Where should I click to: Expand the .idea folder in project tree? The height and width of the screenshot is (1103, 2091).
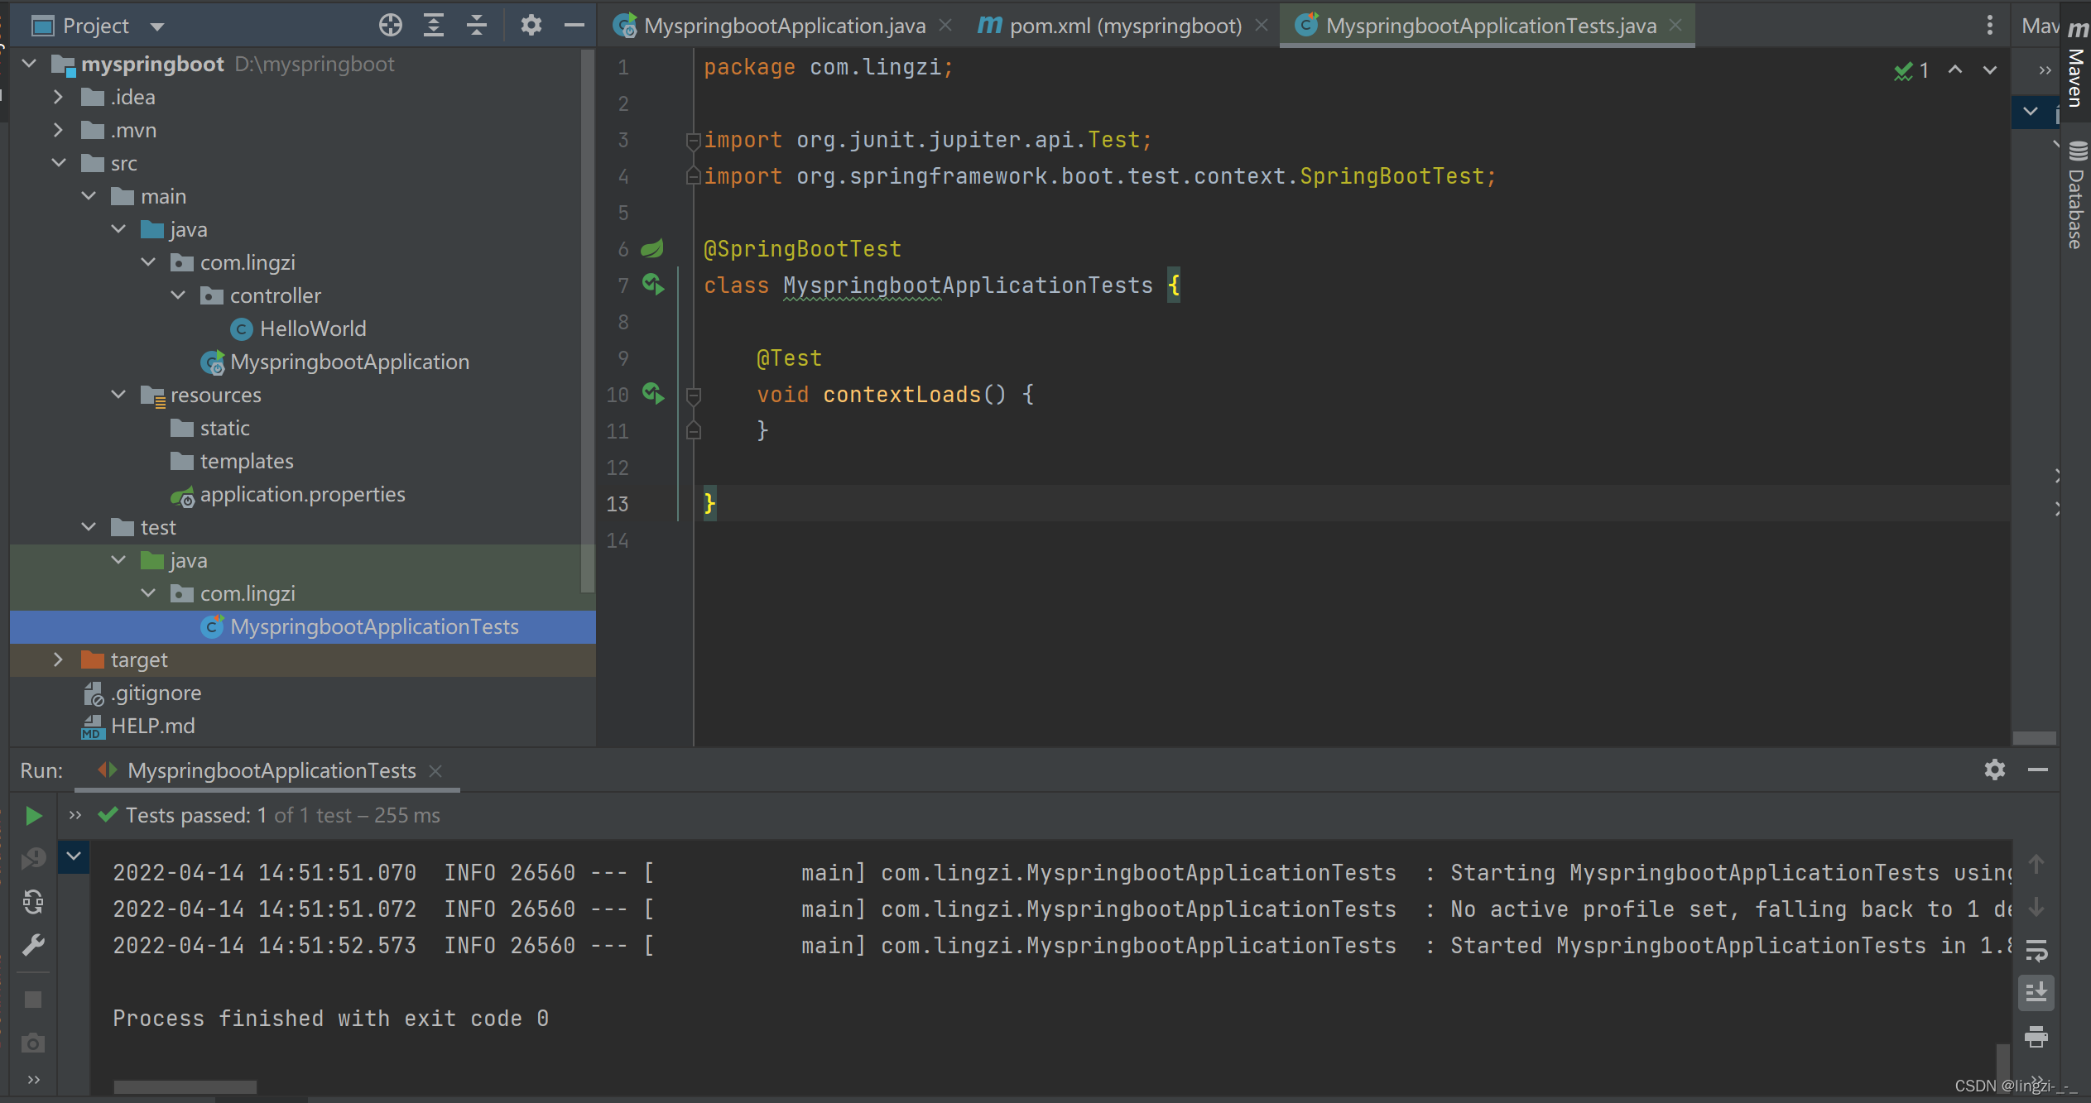pyautogui.click(x=56, y=95)
